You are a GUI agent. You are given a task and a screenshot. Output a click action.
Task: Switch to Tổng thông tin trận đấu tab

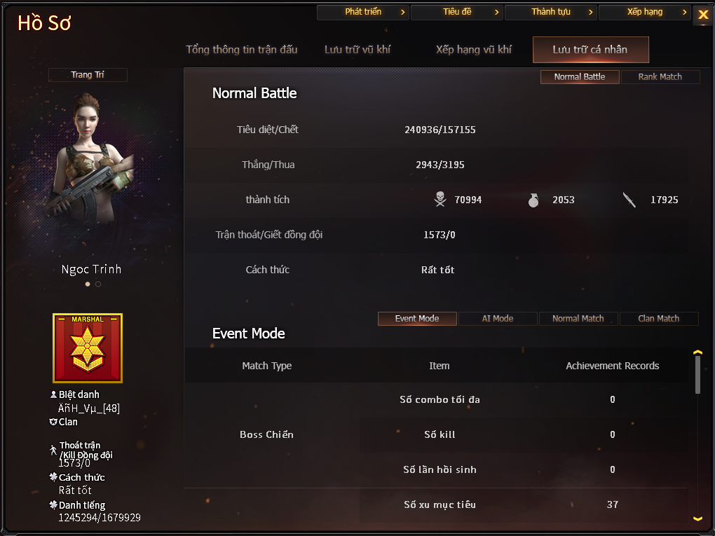(x=242, y=50)
